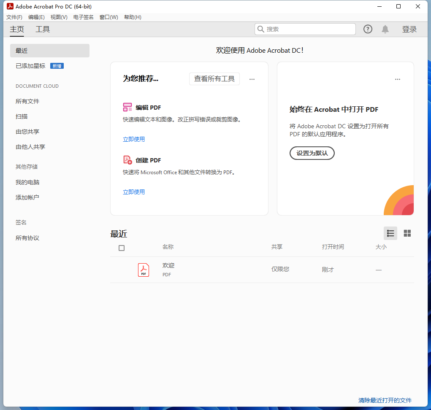Click 添加帐户 in the sidebar
This screenshot has height=410, width=431.
click(27, 197)
